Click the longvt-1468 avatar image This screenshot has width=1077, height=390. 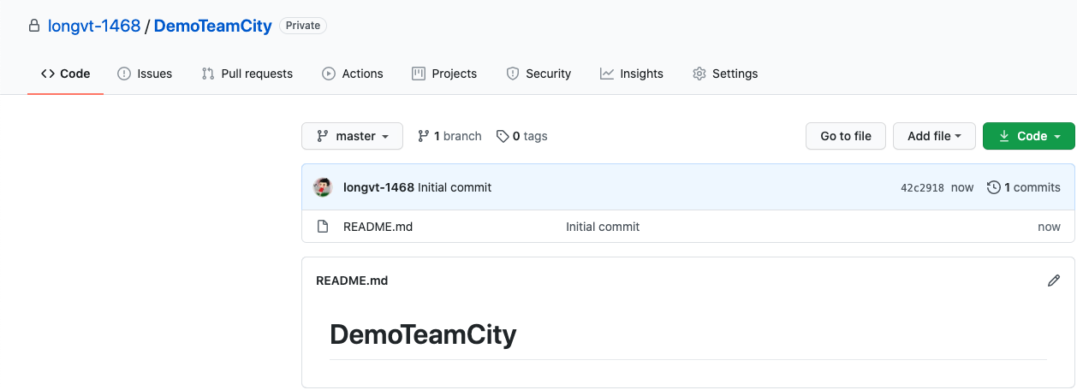point(323,187)
